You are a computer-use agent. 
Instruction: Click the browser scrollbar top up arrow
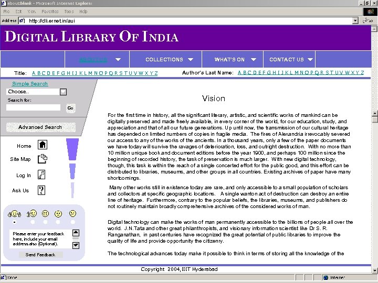(x=374, y=29)
